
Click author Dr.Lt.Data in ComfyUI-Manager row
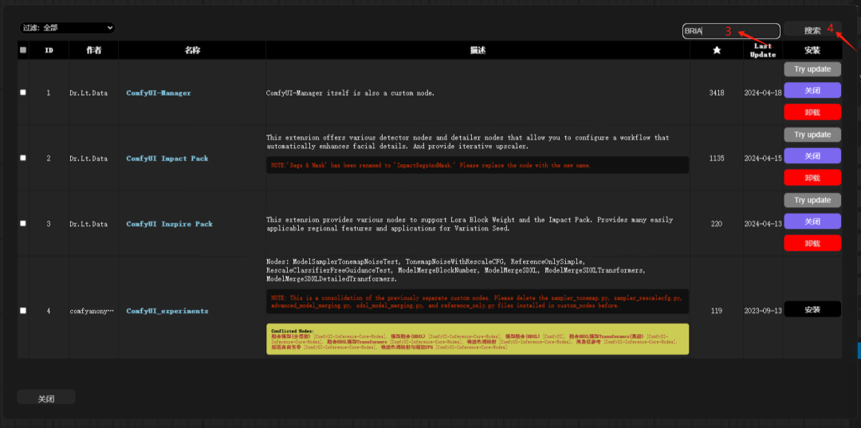coord(88,92)
